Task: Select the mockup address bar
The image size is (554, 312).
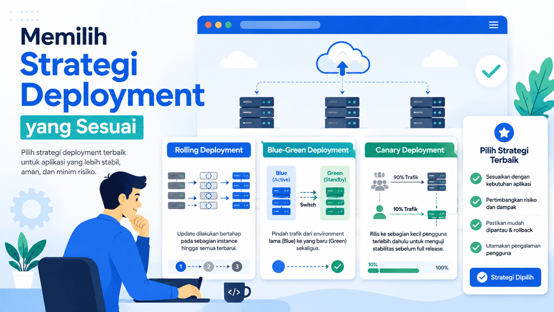Action: [280, 25]
